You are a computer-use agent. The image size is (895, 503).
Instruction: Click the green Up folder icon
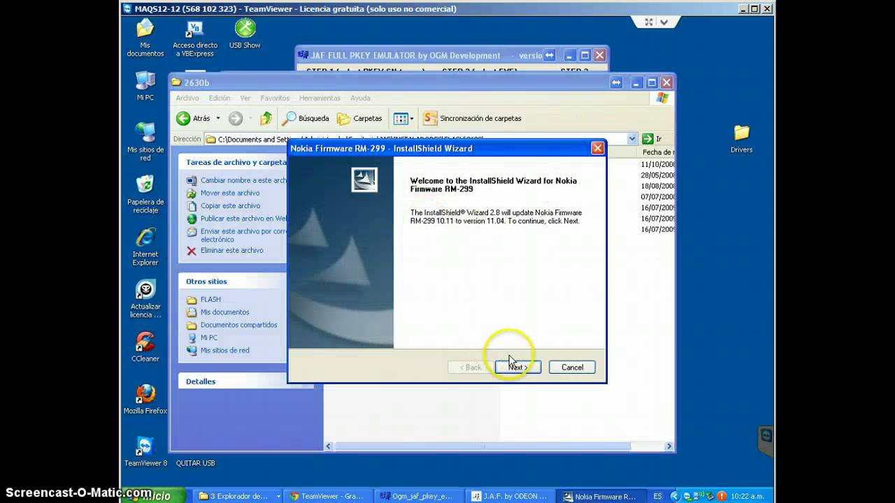tap(266, 119)
